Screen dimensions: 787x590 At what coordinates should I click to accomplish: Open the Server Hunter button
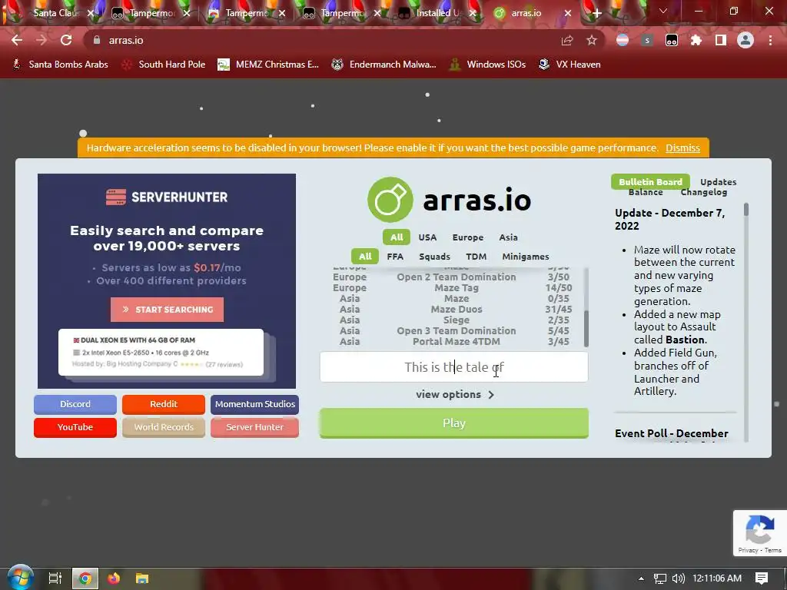click(255, 427)
